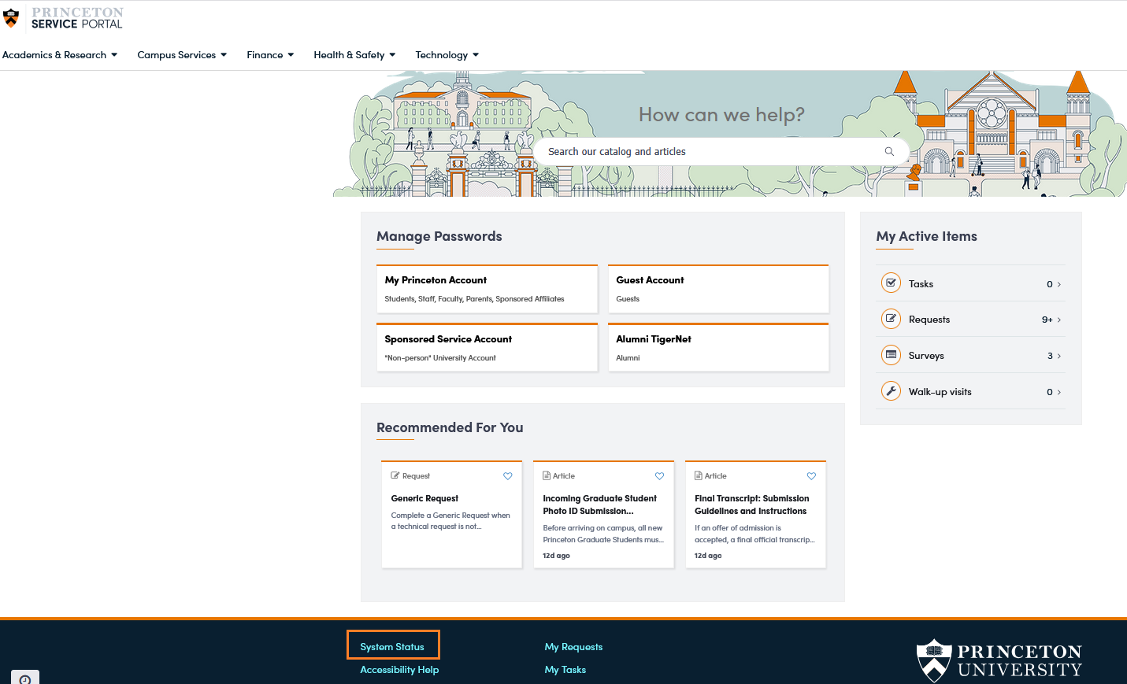
Task: Click the Surveys list icon
Action: [891, 355]
